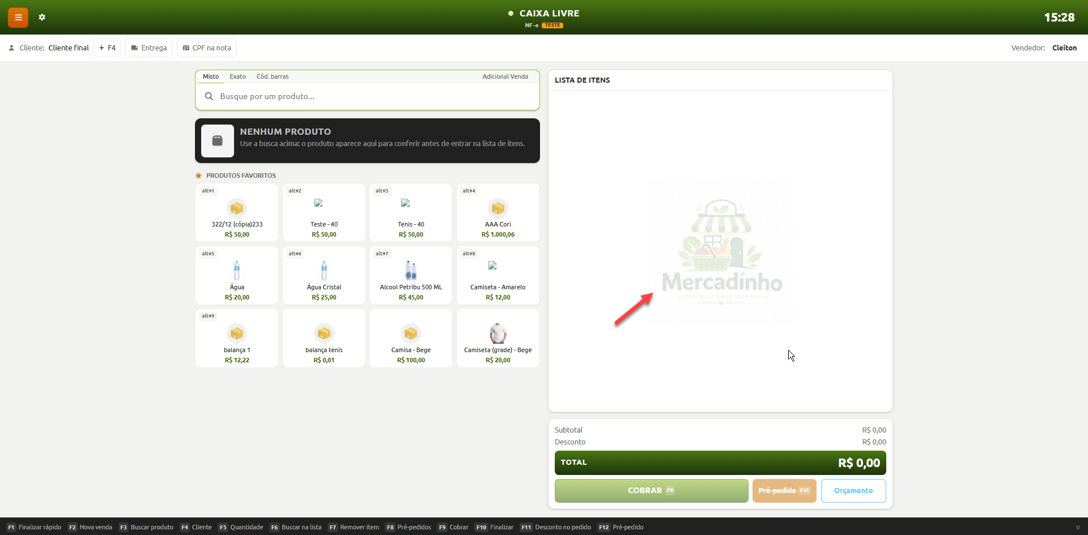Add Água Cristal product
Image resolution: width=1088 pixels, height=535 pixels.
(324, 275)
